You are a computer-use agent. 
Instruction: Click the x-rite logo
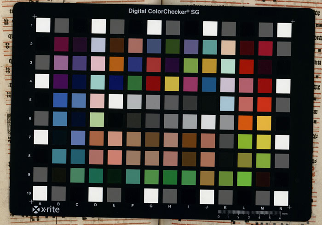tap(46, 209)
